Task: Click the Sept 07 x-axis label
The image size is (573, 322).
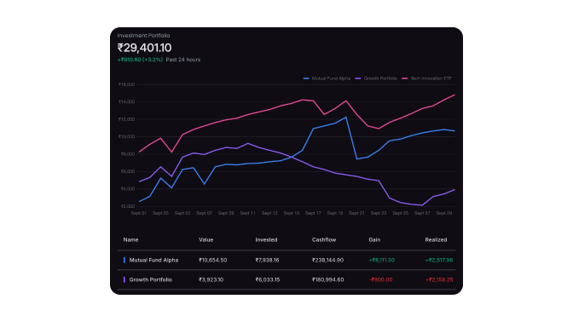Action: coord(204,213)
